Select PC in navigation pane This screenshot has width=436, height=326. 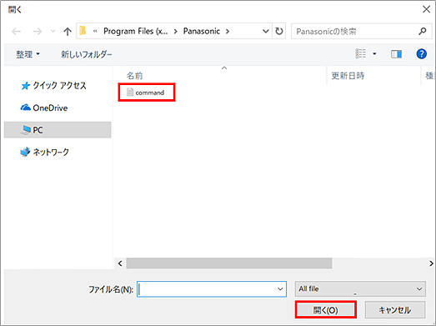point(58,130)
